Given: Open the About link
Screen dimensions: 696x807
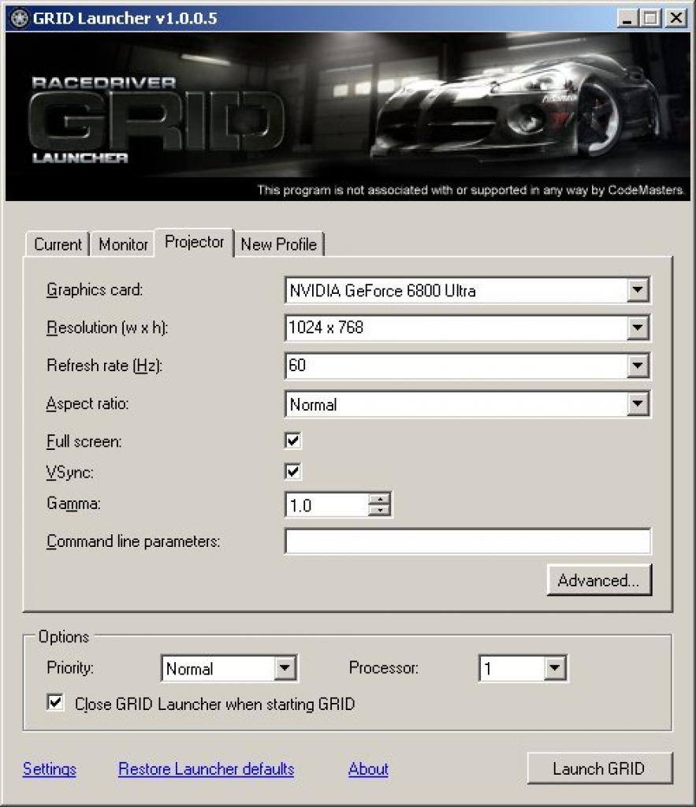Looking at the screenshot, I should [x=368, y=769].
